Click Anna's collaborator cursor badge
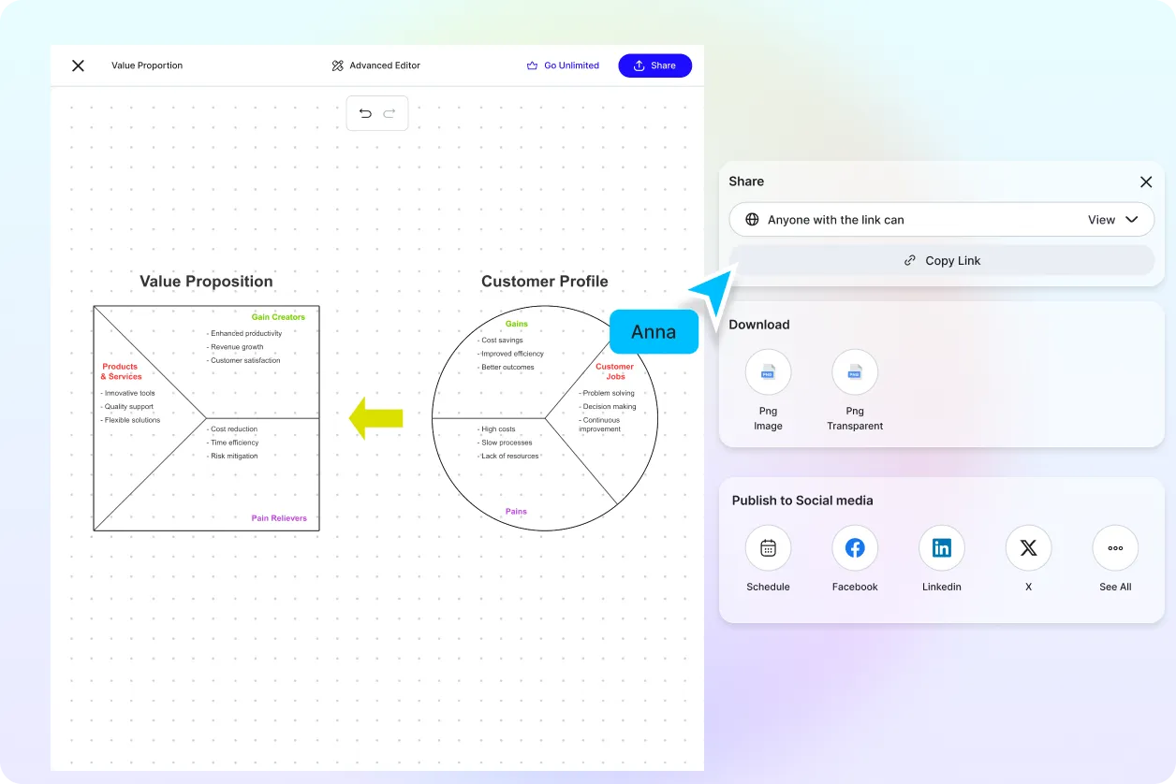1176x784 pixels. [x=654, y=331]
